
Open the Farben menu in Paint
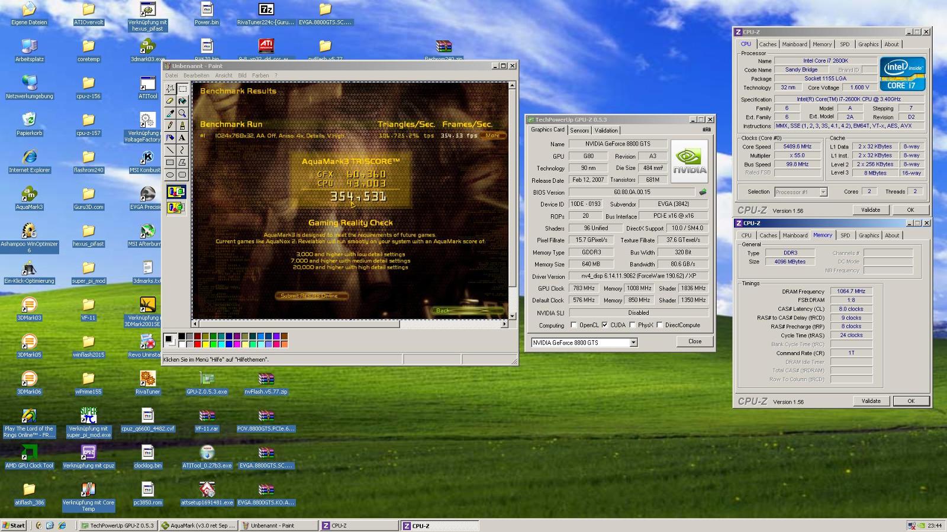pos(260,76)
